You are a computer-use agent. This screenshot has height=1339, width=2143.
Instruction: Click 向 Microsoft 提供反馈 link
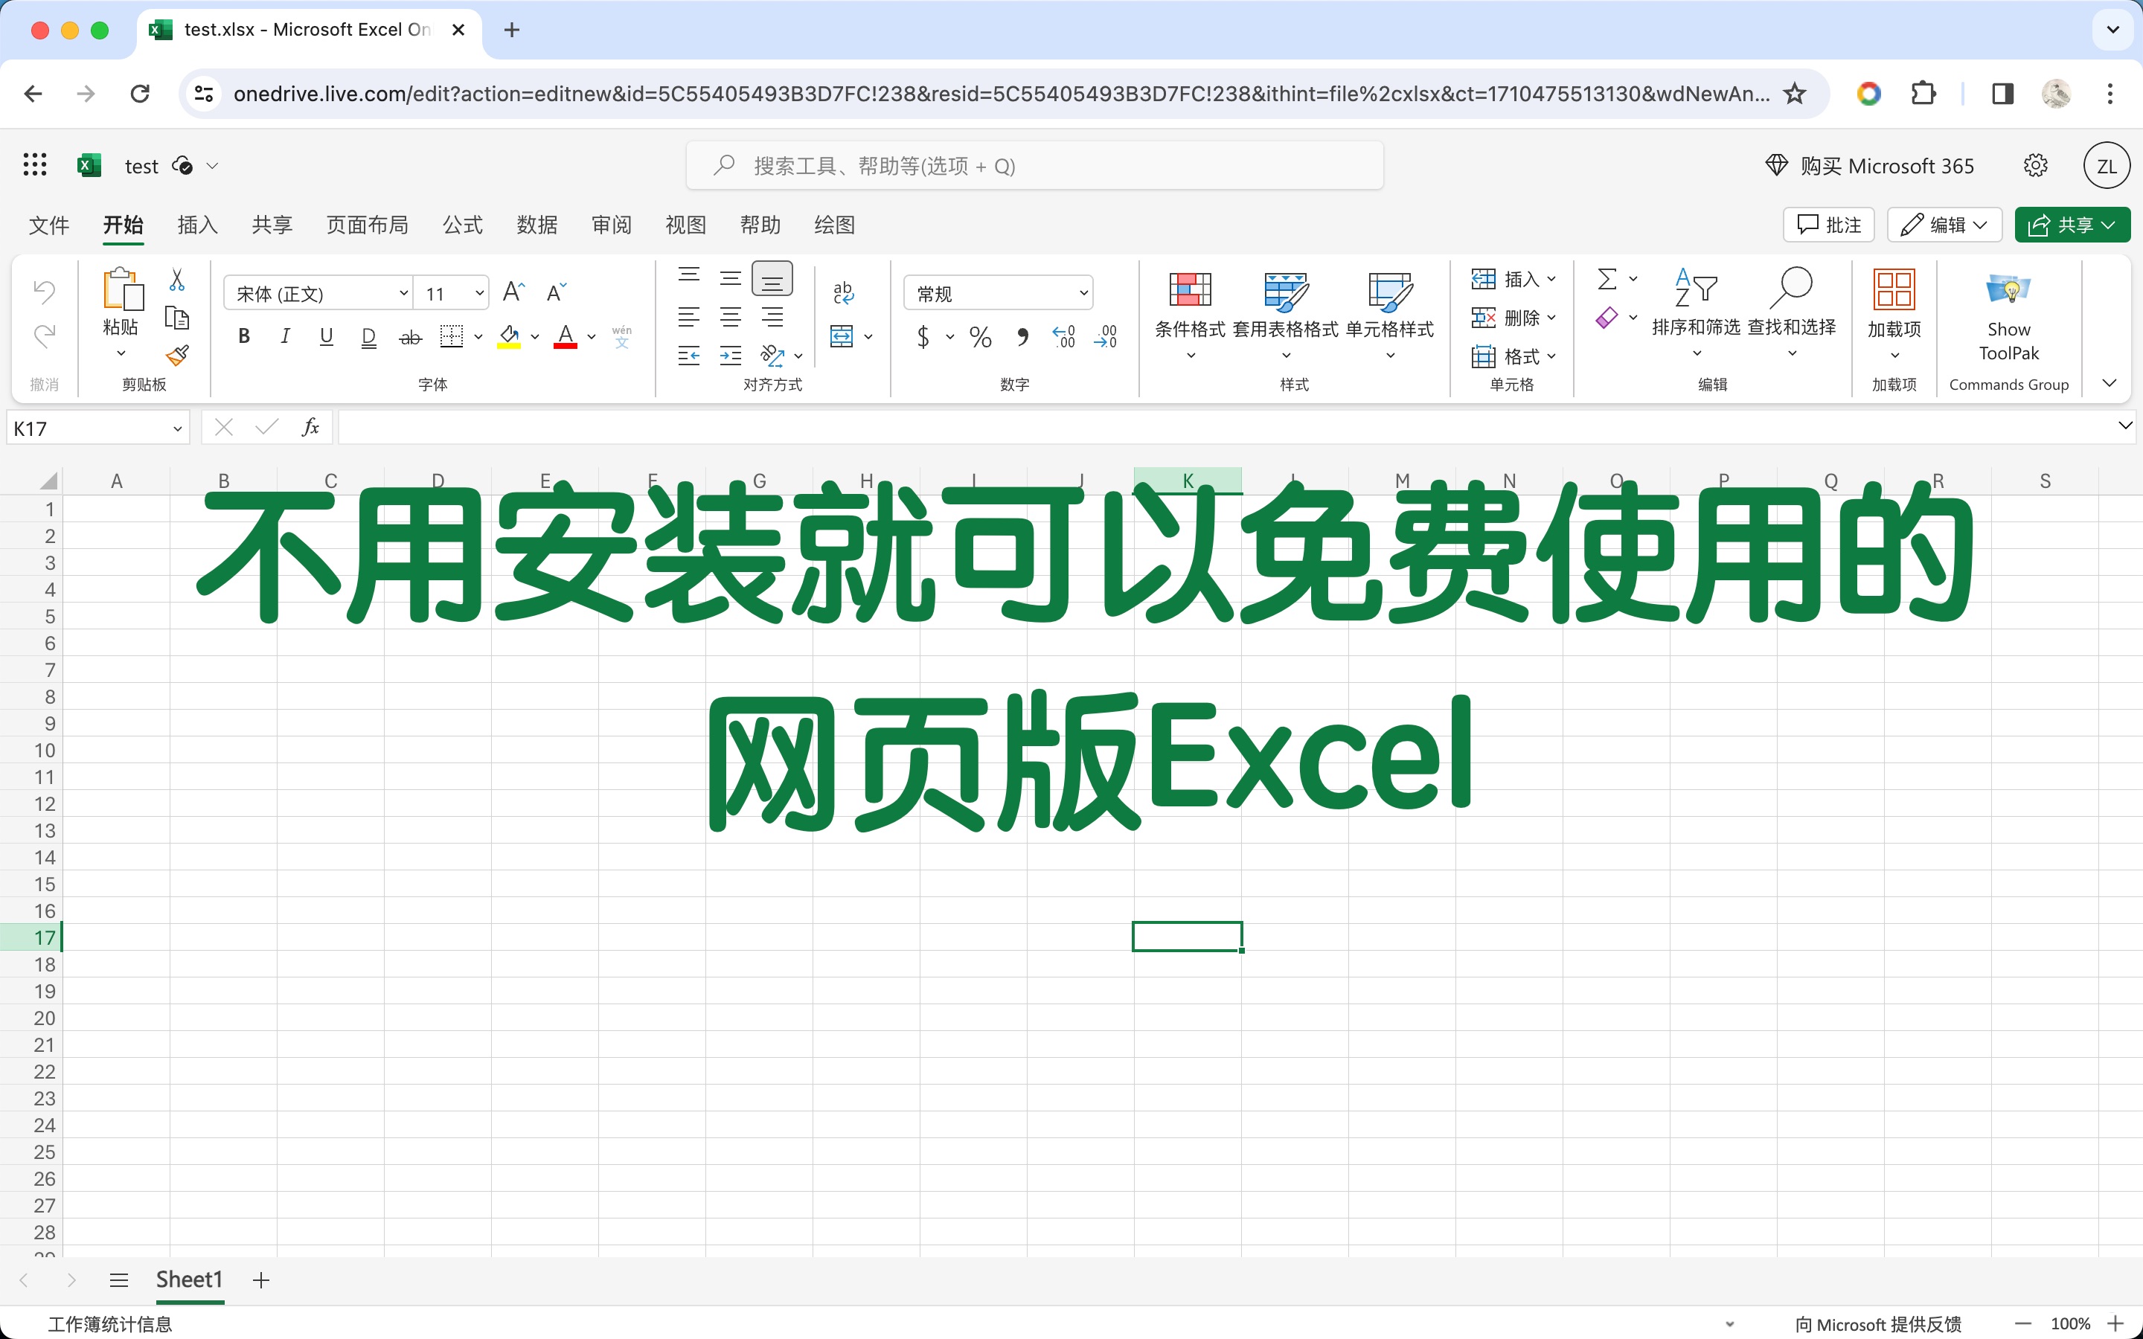1877,1324
